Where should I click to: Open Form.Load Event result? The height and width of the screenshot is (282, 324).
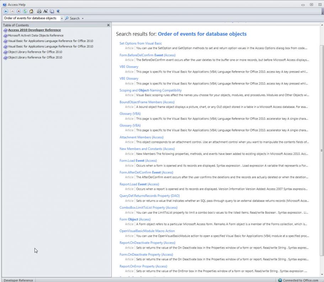coord(138,161)
